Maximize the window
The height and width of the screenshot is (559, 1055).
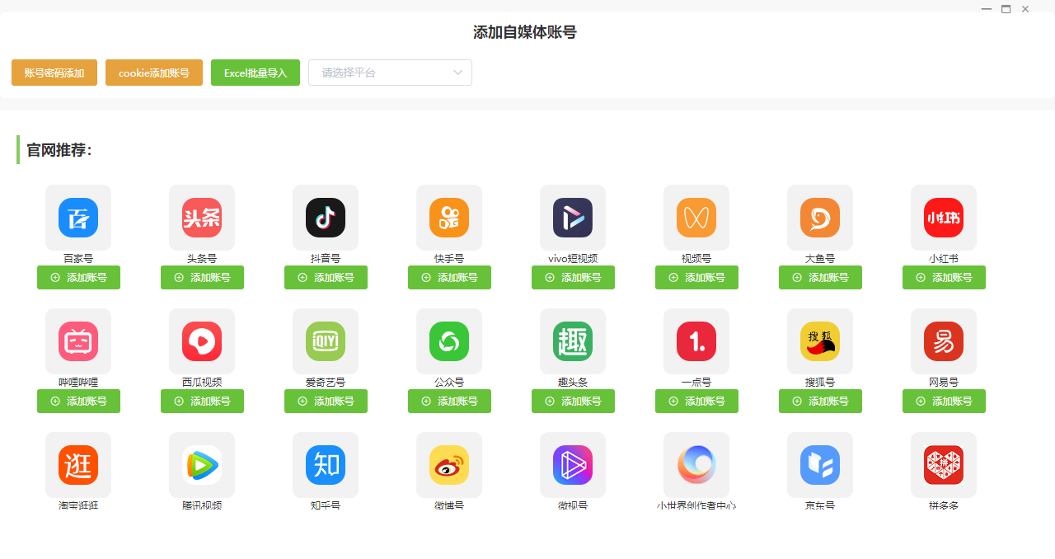1006,9
